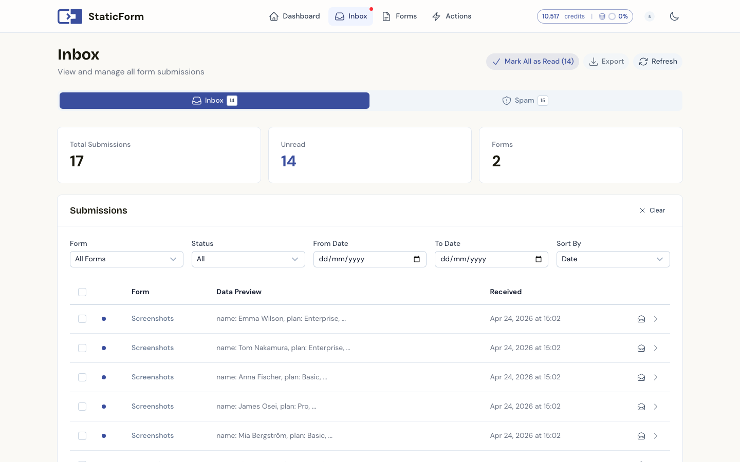Toggle dark mode moon icon

point(674,16)
